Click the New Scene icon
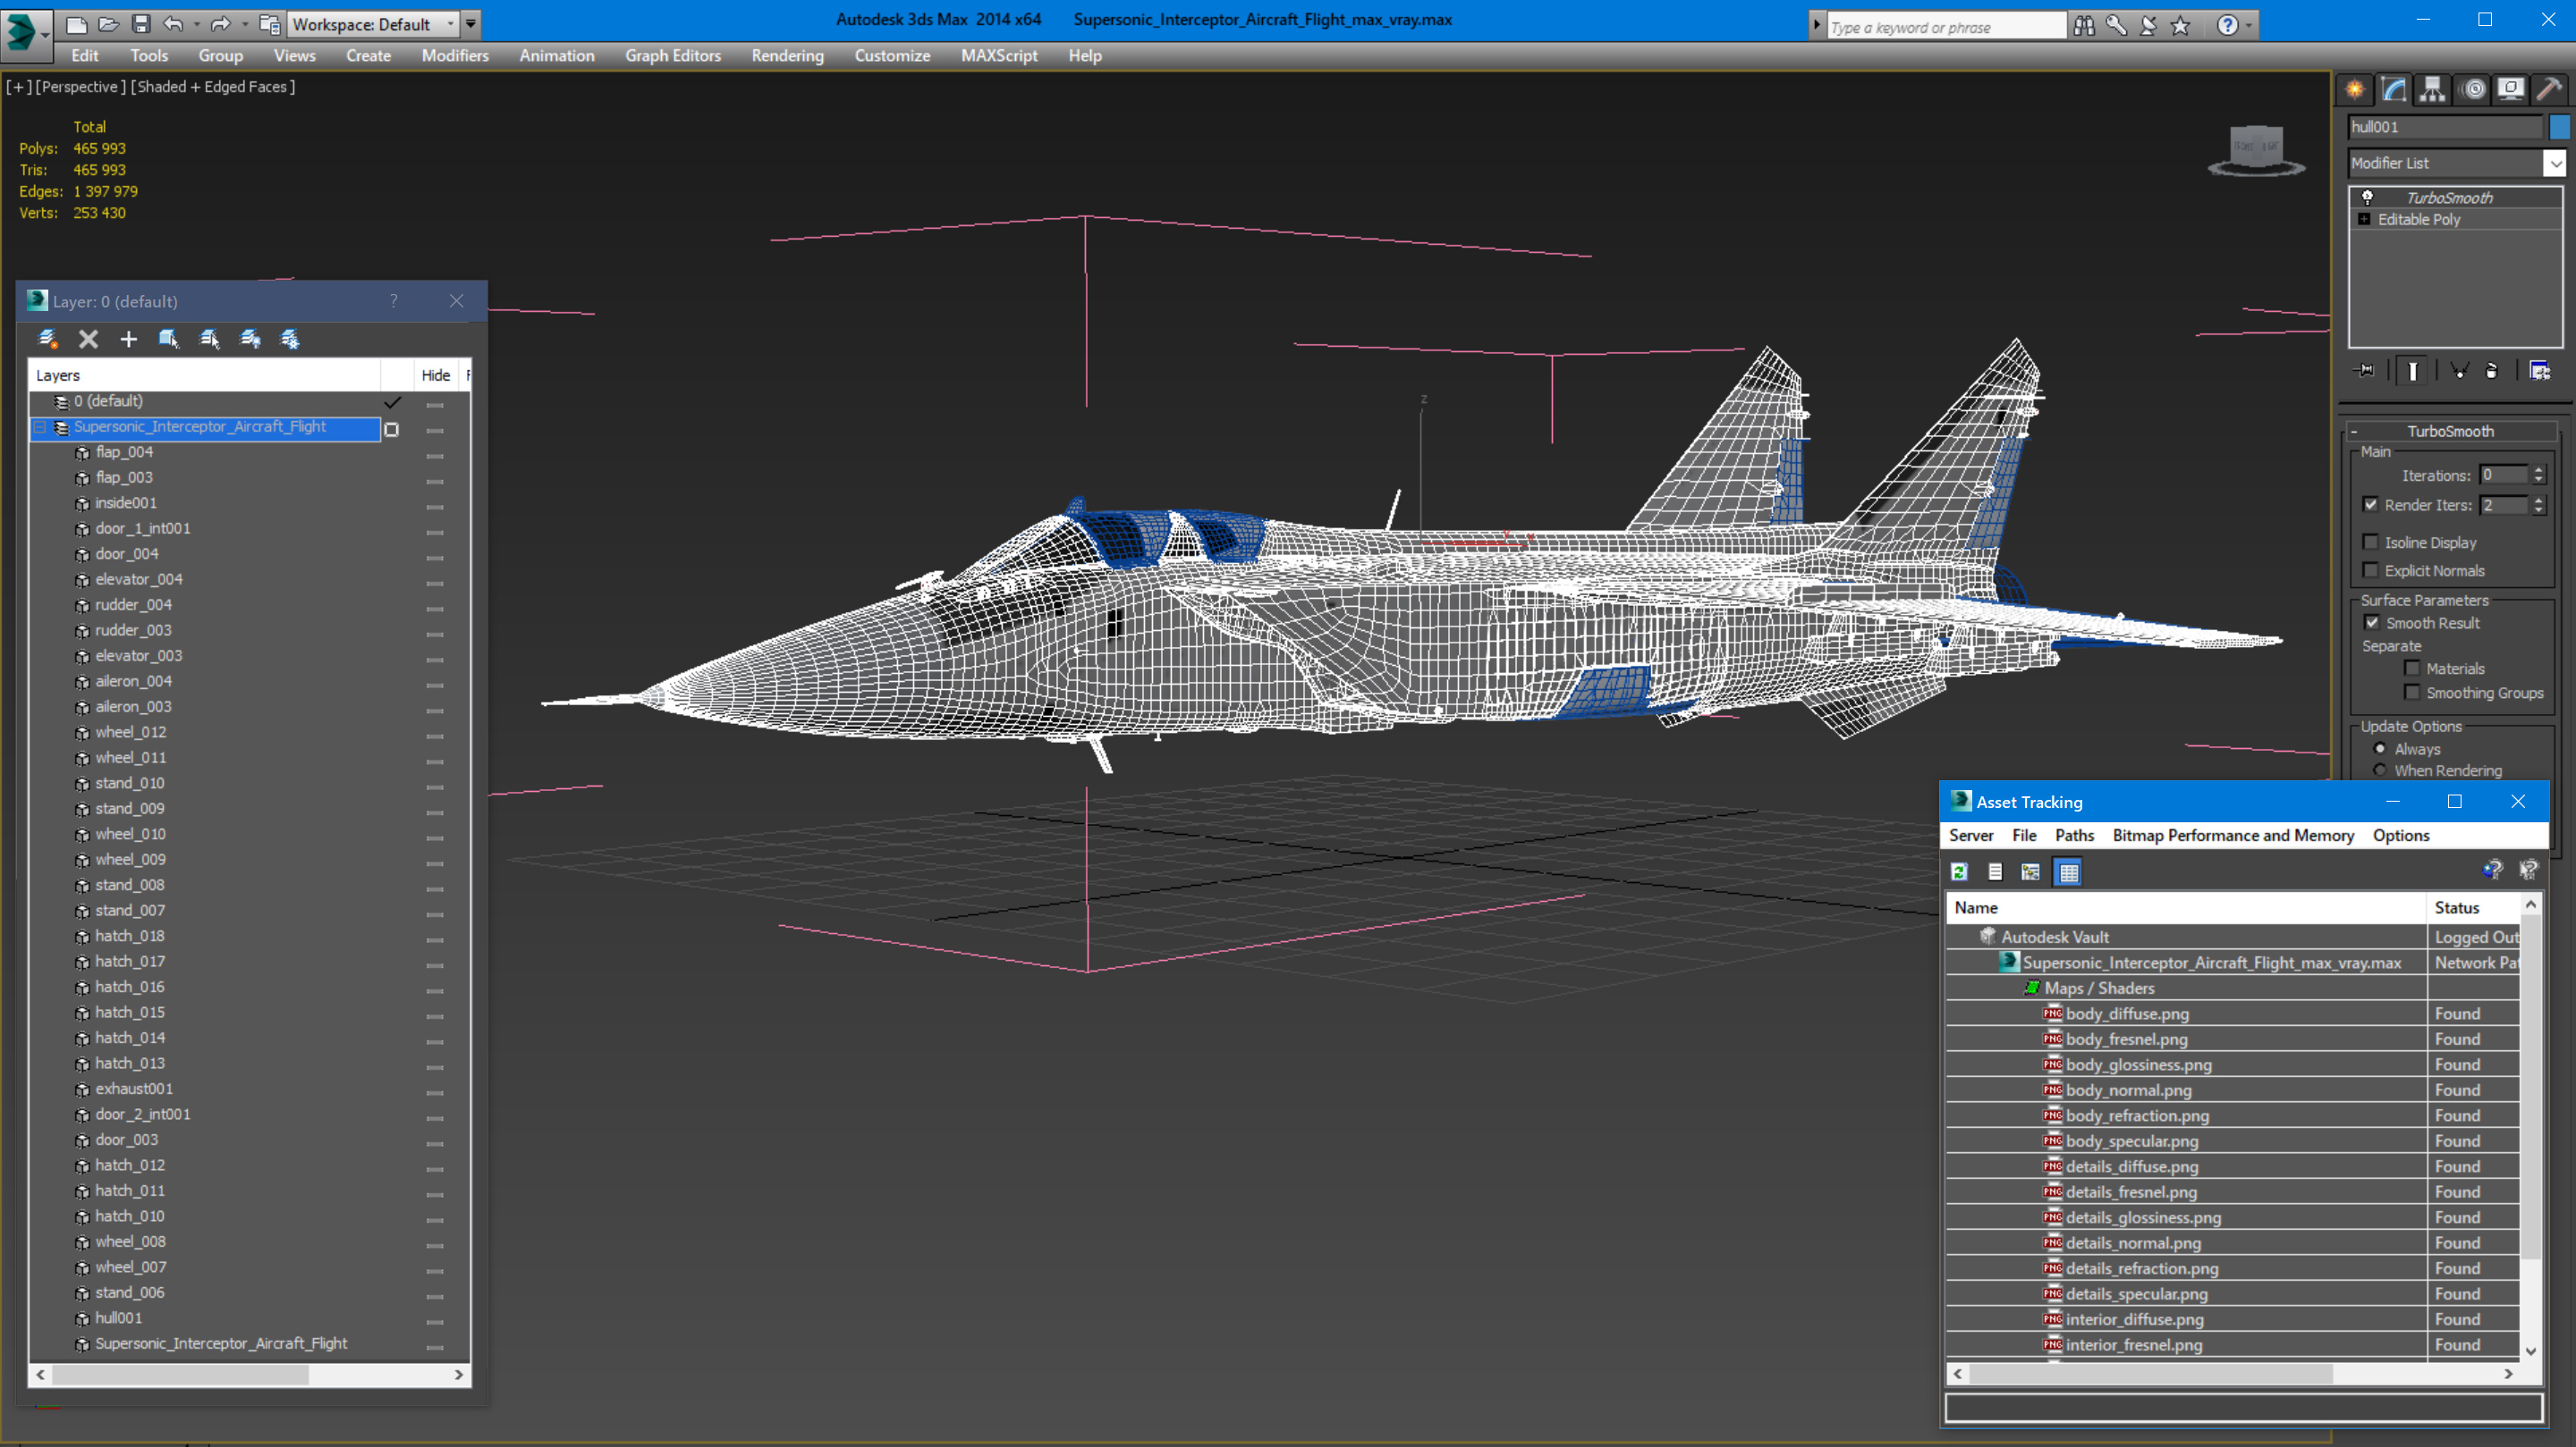 click(76, 24)
